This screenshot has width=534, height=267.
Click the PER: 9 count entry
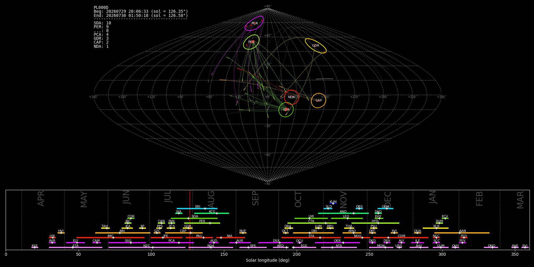tap(101, 27)
